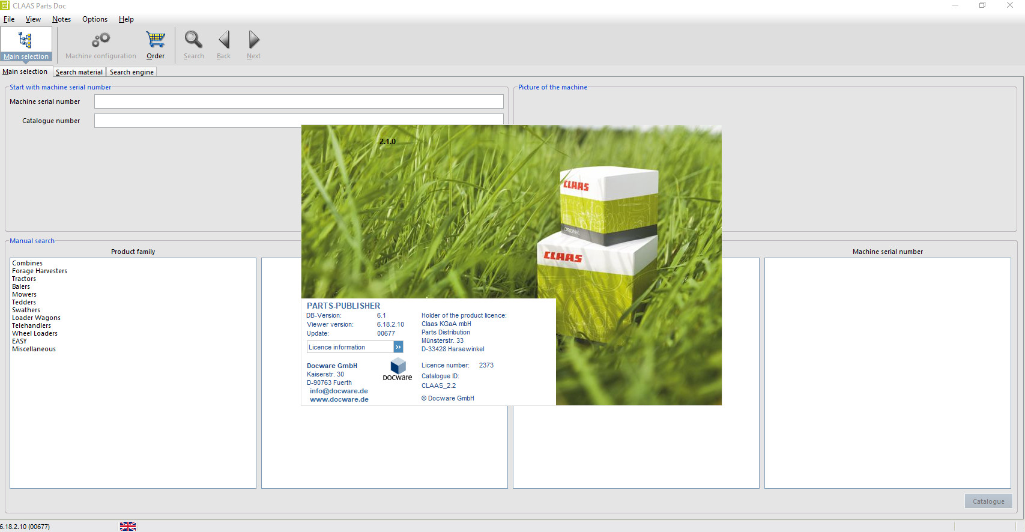
Task: Select Tractors product family
Action: (x=24, y=279)
